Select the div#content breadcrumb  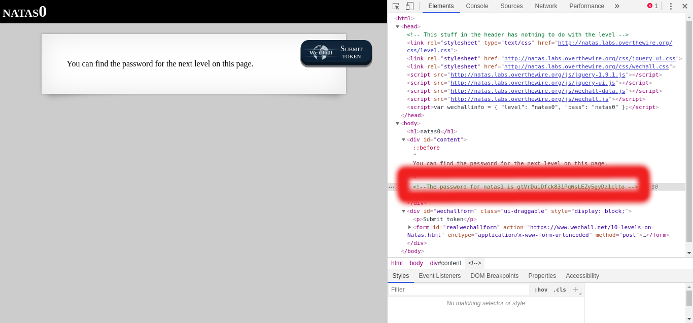point(445,263)
